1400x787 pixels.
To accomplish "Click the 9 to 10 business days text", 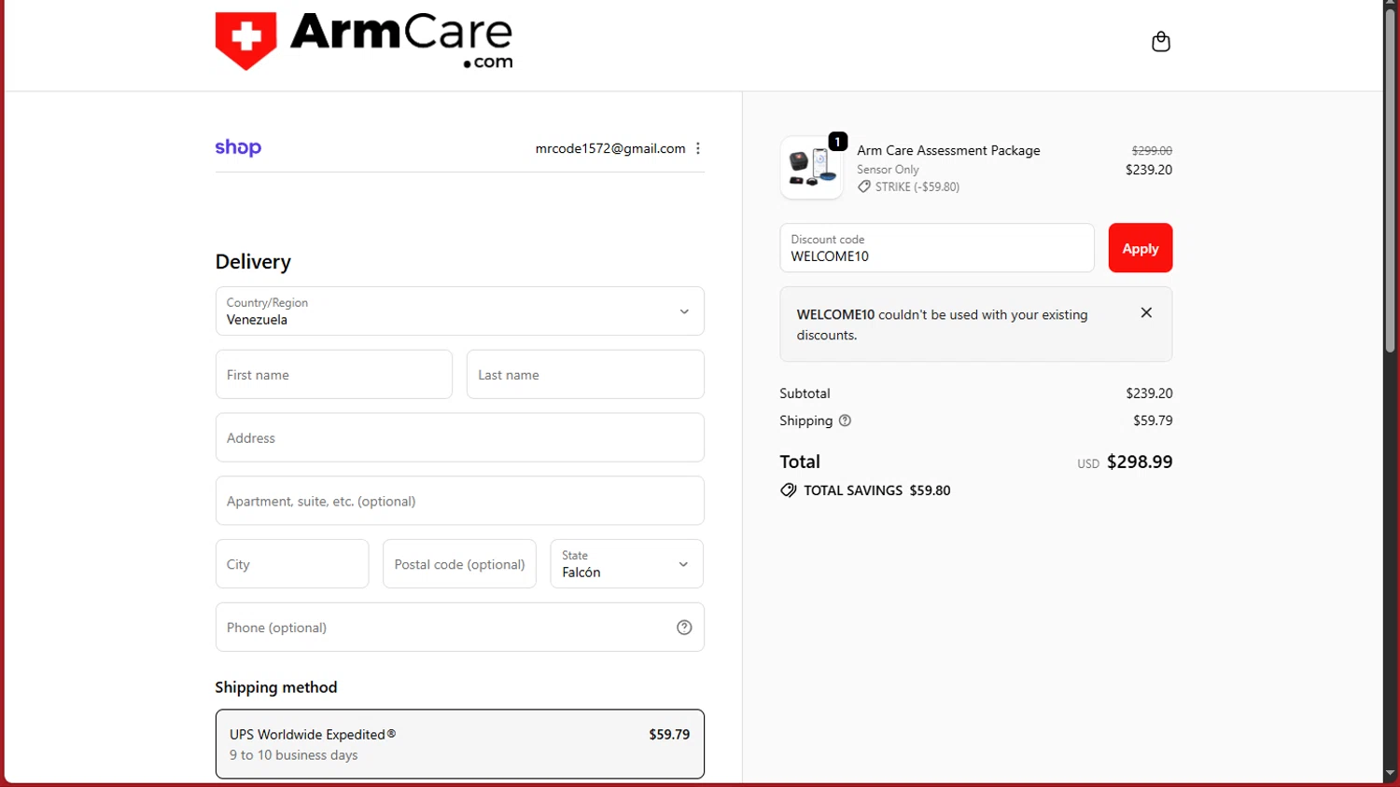I will [x=294, y=755].
